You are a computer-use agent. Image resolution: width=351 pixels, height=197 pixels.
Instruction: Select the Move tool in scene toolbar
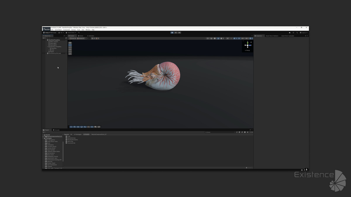pyautogui.click(x=70, y=45)
